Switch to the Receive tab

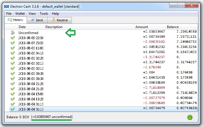60,20
